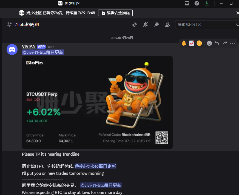This screenshot has width=239, height=195.
Task: Click the 姆少社区 server icon in title bar
Action: [60, 3]
